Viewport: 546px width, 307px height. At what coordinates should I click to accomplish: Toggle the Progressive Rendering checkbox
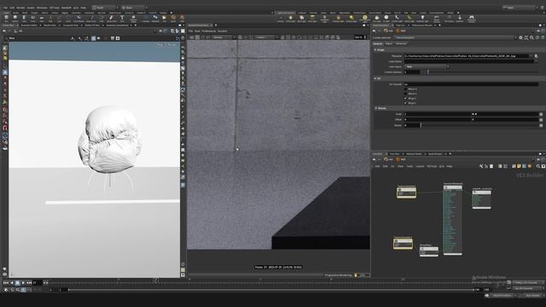tap(356, 275)
